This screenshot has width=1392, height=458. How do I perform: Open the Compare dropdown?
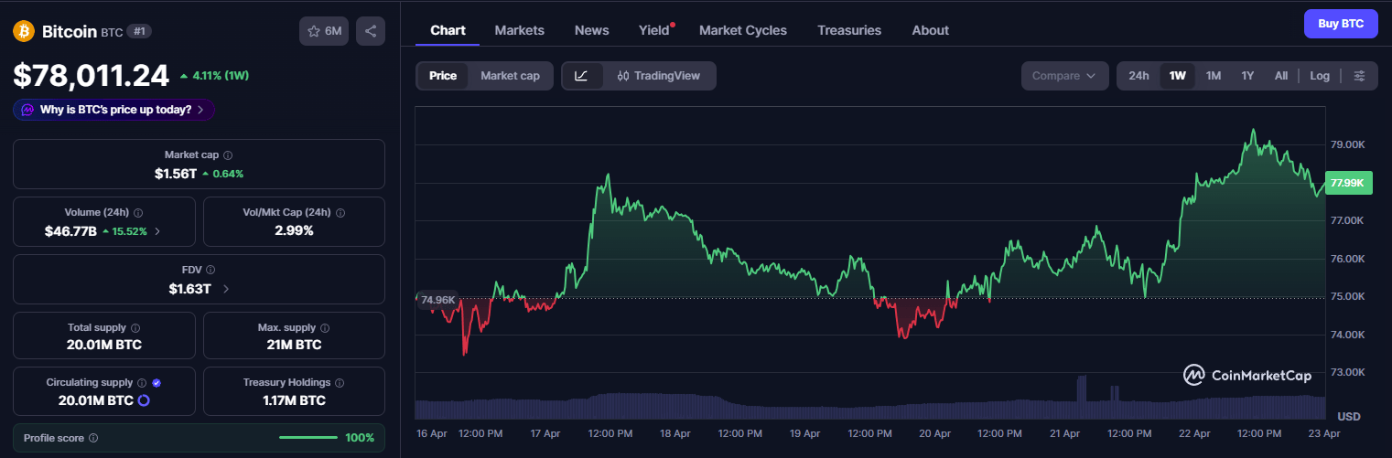point(1063,76)
